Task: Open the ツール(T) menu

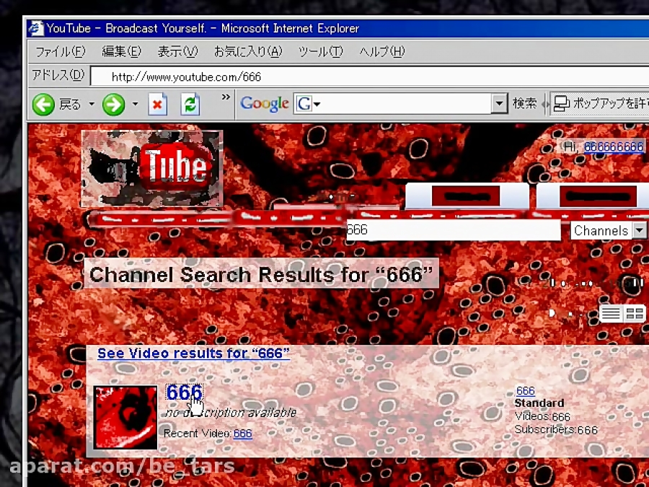Action: (x=320, y=52)
